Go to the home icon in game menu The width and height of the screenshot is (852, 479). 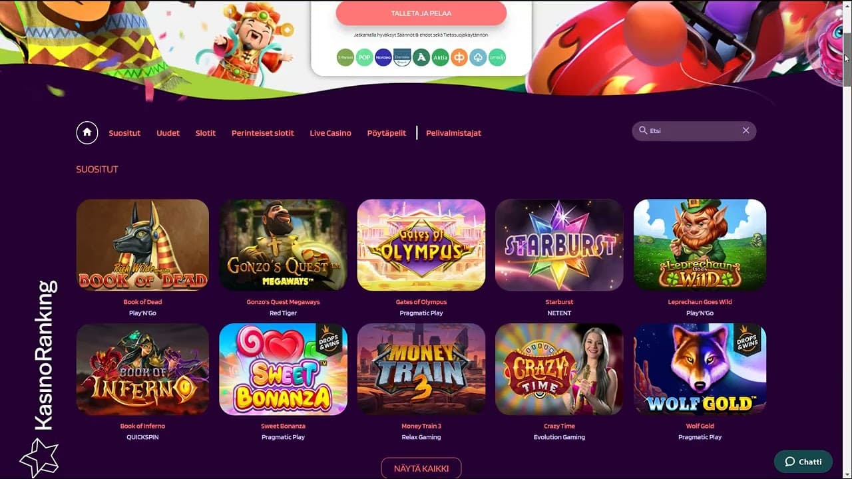[87, 132]
